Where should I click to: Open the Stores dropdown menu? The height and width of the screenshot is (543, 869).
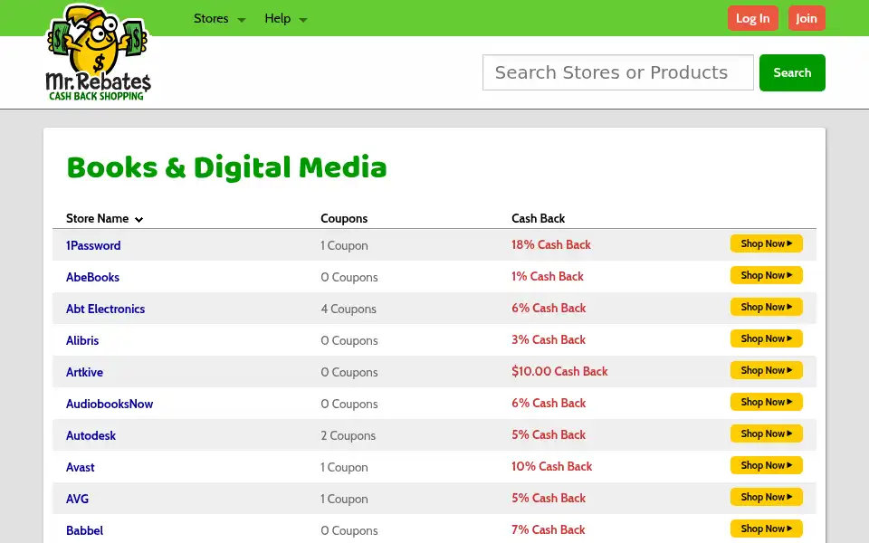pos(219,19)
